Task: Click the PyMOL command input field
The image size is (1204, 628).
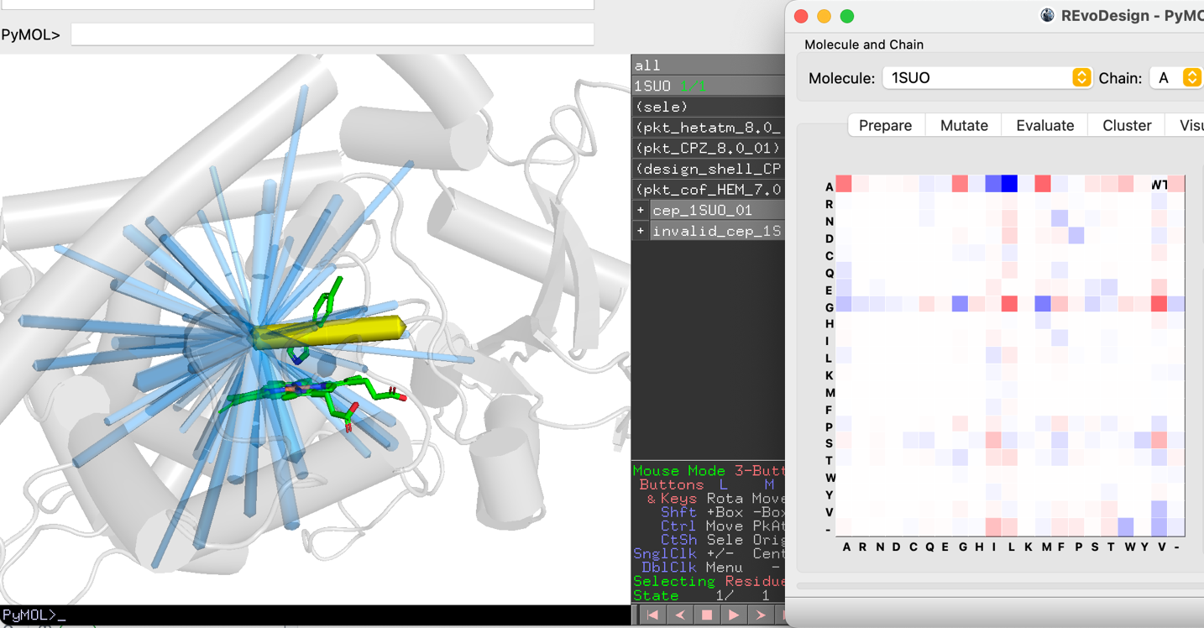Action: 332,34
